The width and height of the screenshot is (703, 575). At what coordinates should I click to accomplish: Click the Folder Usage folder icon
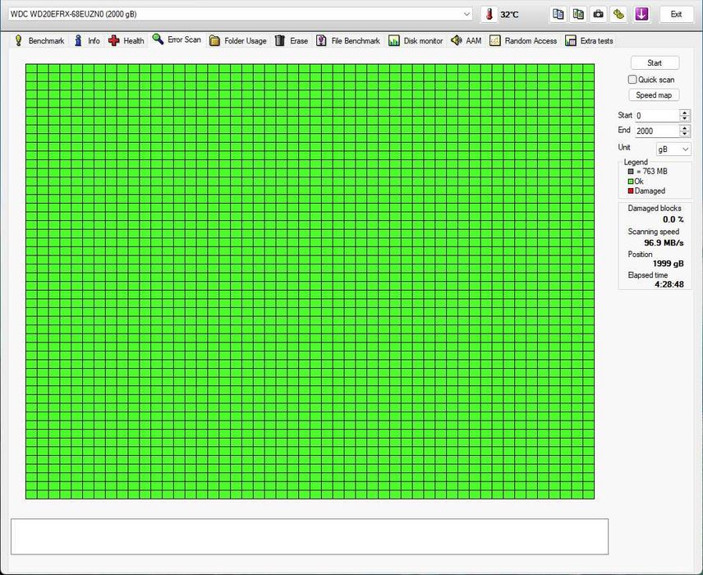click(214, 41)
